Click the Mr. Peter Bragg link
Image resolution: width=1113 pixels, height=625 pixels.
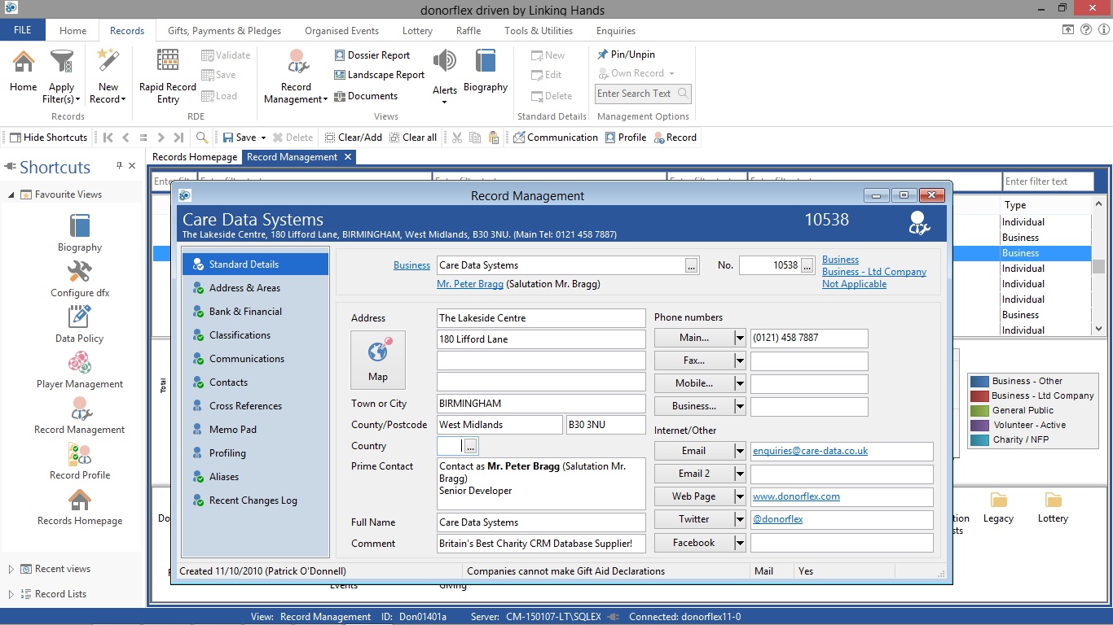click(x=470, y=284)
